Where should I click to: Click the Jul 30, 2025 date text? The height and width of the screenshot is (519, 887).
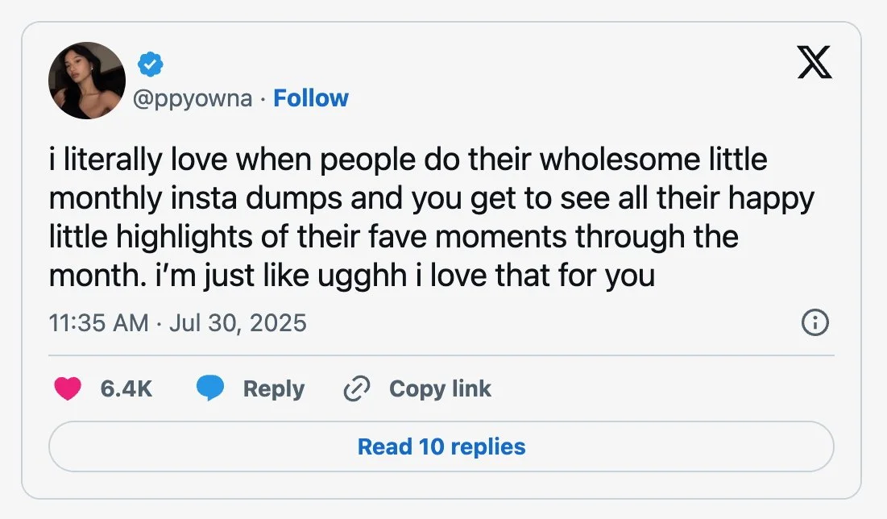coord(237,323)
